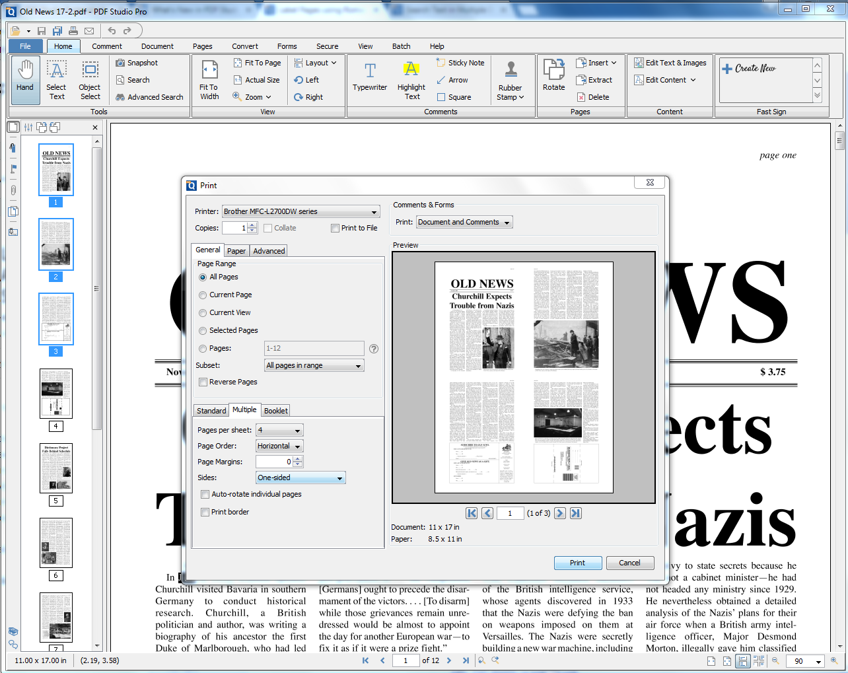Screen dimensions: 848x673
Task: Open the Printer dropdown list
Action: point(300,211)
